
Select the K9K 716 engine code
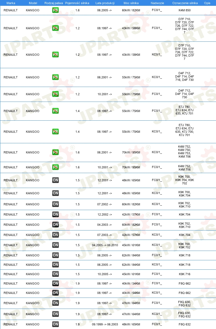tap(185, 274)
